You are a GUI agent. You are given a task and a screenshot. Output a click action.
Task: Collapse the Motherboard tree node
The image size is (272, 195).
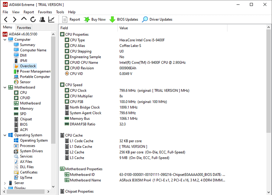pos(5,87)
